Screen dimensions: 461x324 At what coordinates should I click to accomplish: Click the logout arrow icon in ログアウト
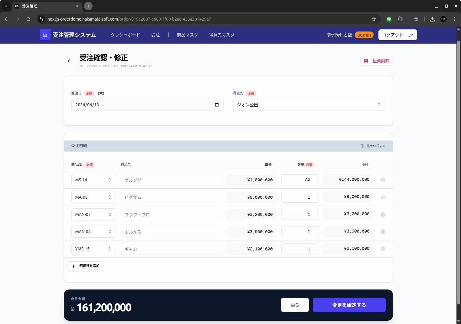[x=411, y=35]
